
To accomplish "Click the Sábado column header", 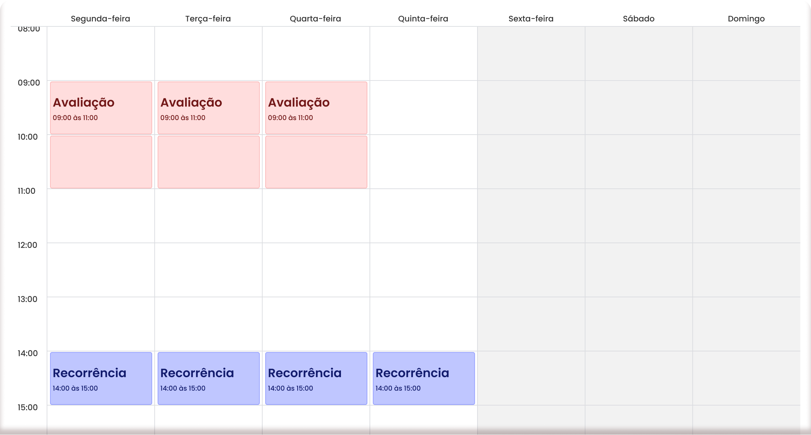I will coord(639,19).
